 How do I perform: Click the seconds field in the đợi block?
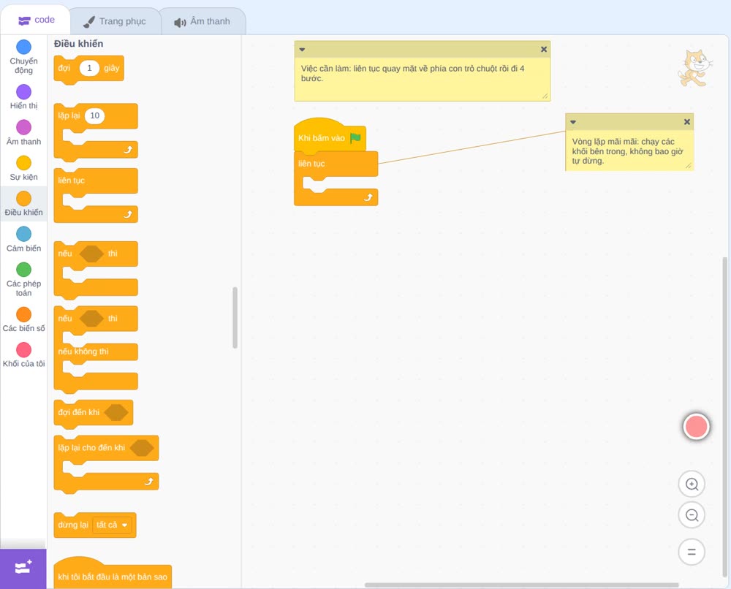point(89,68)
